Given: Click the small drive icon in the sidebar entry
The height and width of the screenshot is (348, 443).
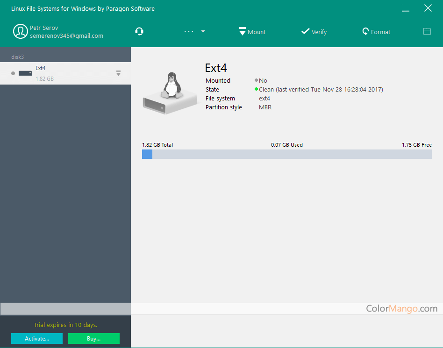Looking at the screenshot, I should tap(25, 73).
